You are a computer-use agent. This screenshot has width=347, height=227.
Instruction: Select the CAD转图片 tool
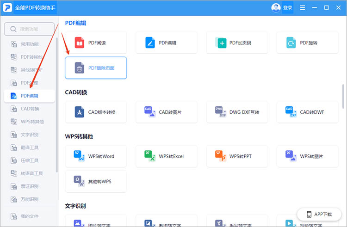click(x=167, y=112)
